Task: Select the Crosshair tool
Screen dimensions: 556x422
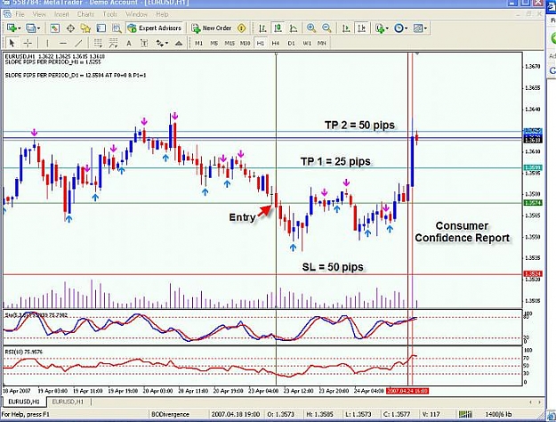Action: click(x=28, y=44)
